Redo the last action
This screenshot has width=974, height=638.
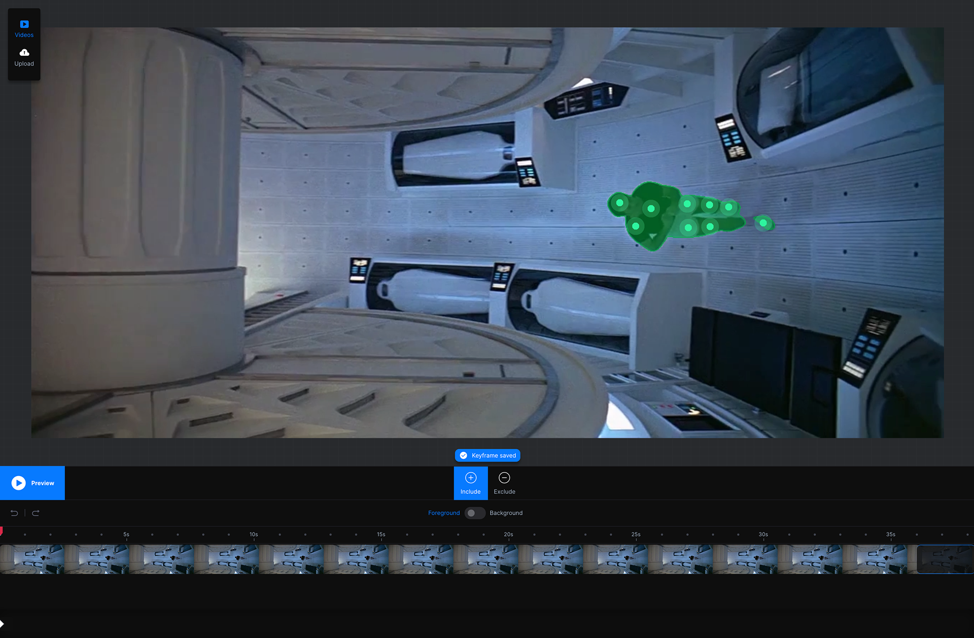point(36,513)
